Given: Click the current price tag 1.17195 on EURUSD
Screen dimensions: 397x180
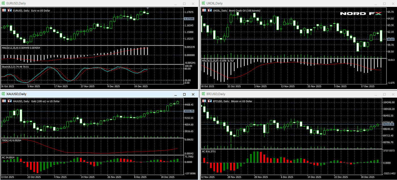Looking at the screenshot, I should (189, 19).
